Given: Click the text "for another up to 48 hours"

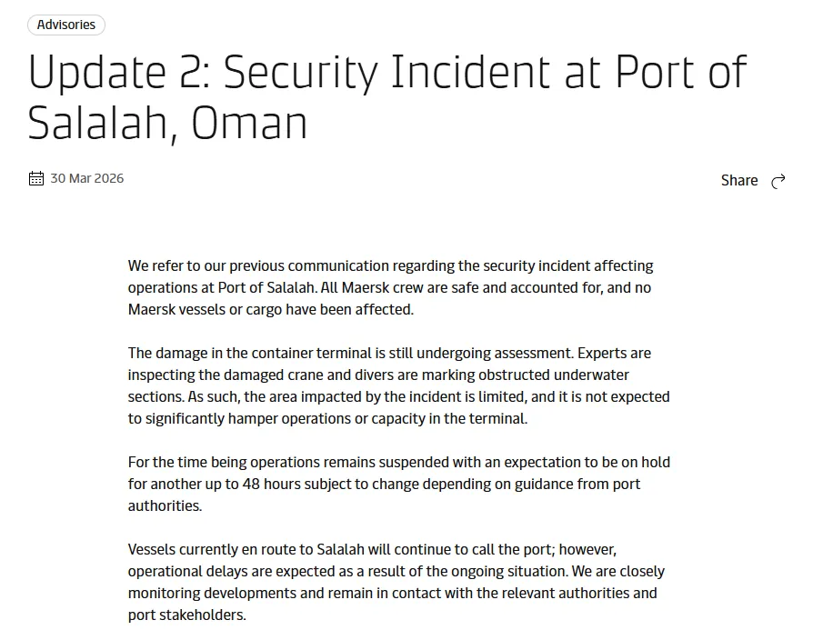Looking at the screenshot, I should click(x=216, y=484).
